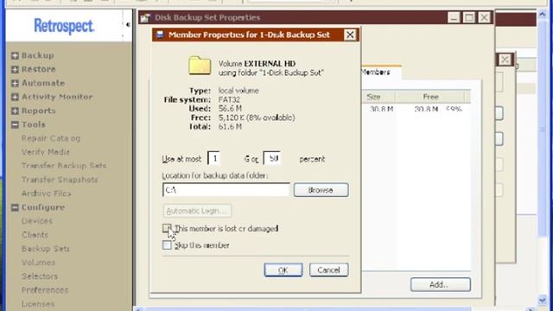Expand the Automate section
The width and height of the screenshot is (553, 311).
[x=15, y=83]
